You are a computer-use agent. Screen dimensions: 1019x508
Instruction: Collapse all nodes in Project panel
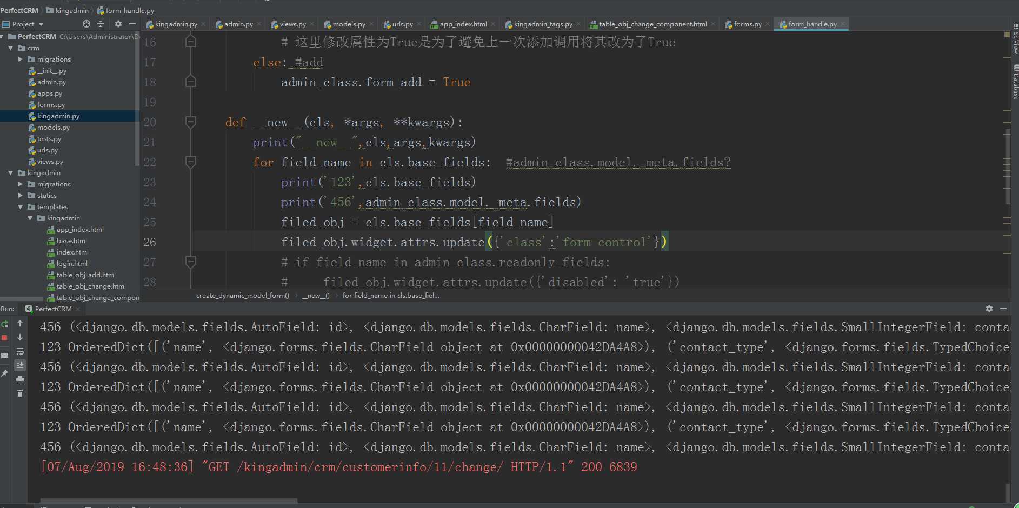pos(101,24)
